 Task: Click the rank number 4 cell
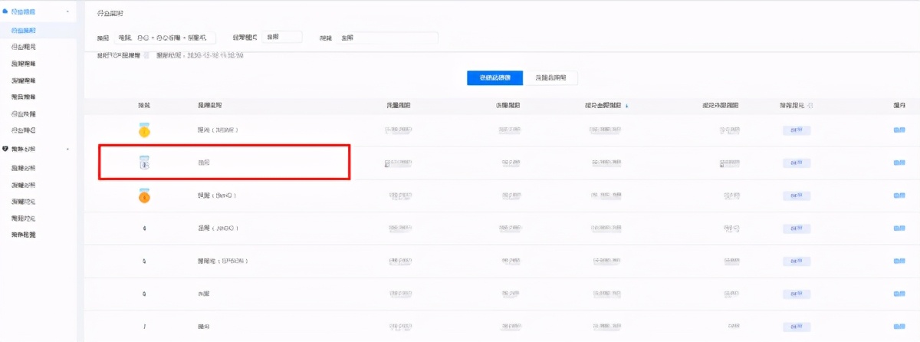(144, 229)
